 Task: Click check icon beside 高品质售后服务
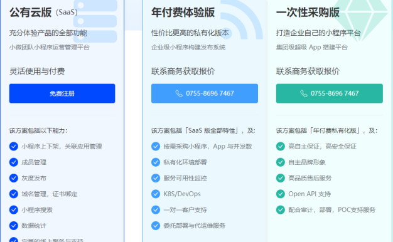281,178
